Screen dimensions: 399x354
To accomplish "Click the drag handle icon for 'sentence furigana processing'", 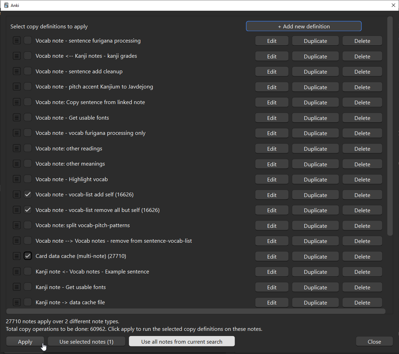I will (17, 40).
